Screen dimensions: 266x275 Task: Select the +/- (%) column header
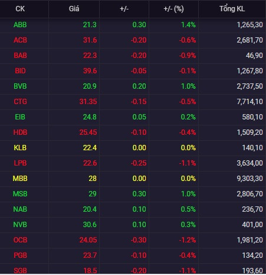click(x=173, y=9)
